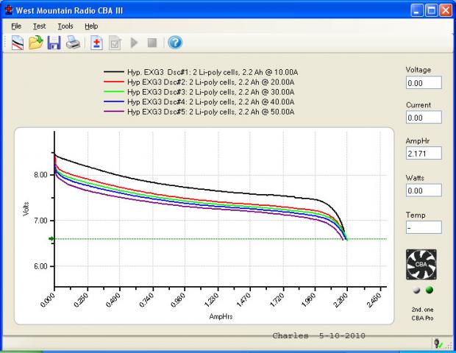
Task: Open a saved test file via folder icon
Action: 35,43
